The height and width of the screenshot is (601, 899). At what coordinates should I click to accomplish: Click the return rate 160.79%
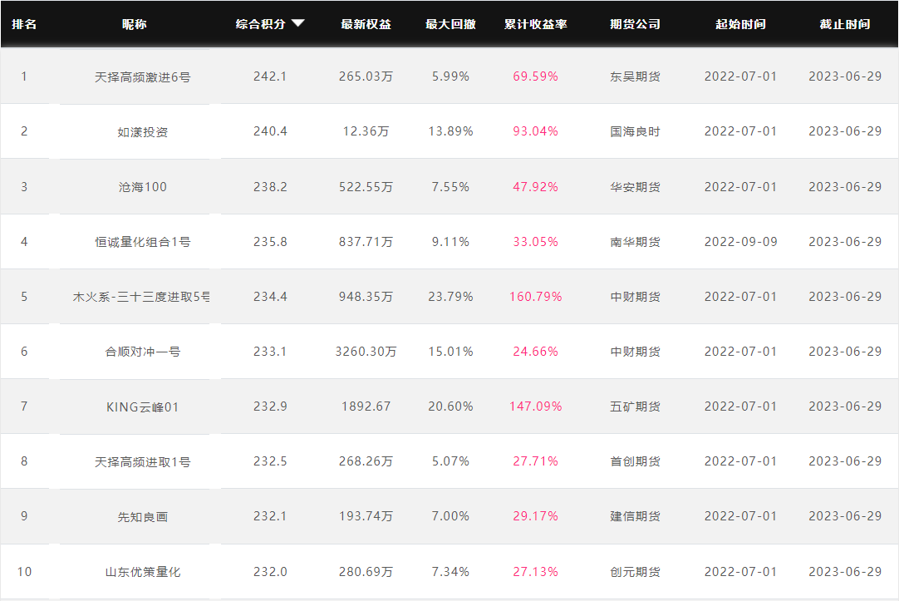click(x=536, y=297)
